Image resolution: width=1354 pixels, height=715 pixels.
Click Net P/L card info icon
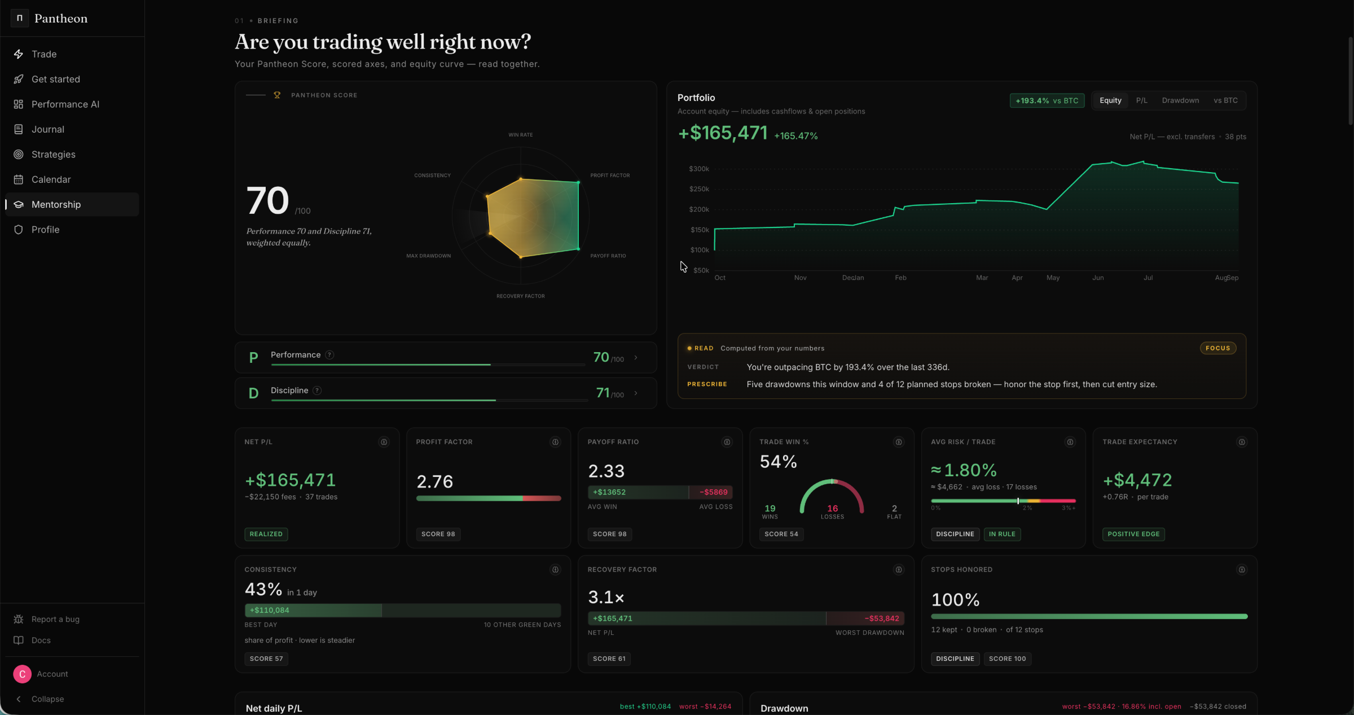click(384, 442)
